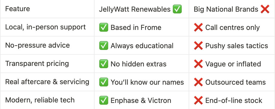Click the green check next to Based in Frome
This screenshot has width=275, height=109.
(103, 27)
